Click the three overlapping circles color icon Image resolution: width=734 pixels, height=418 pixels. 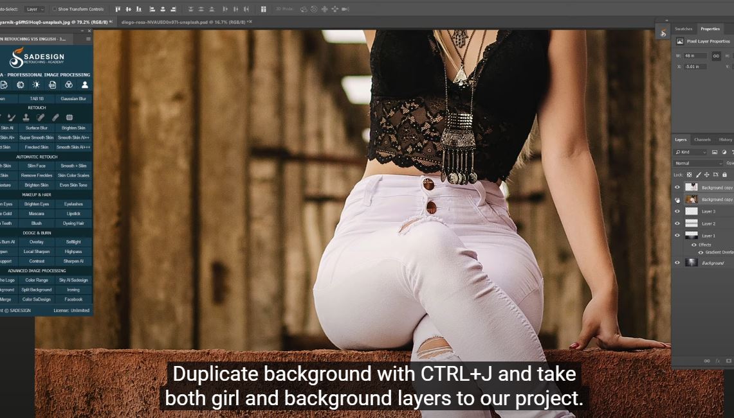(x=68, y=85)
